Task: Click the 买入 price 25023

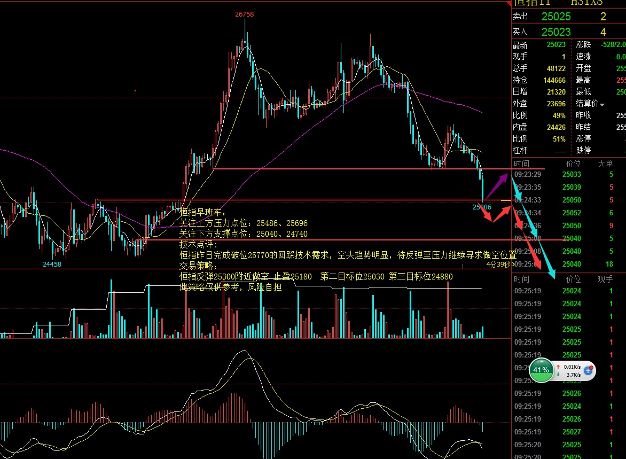Action: [x=556, y=32]
